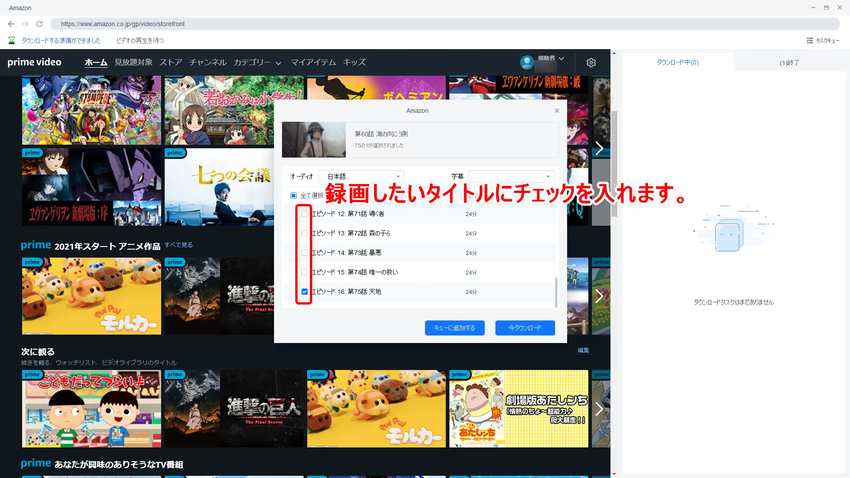Screen dimensions: 850x478
Task: Click すべて見る link for 2021 anime
Action: [x=178, y=245]
